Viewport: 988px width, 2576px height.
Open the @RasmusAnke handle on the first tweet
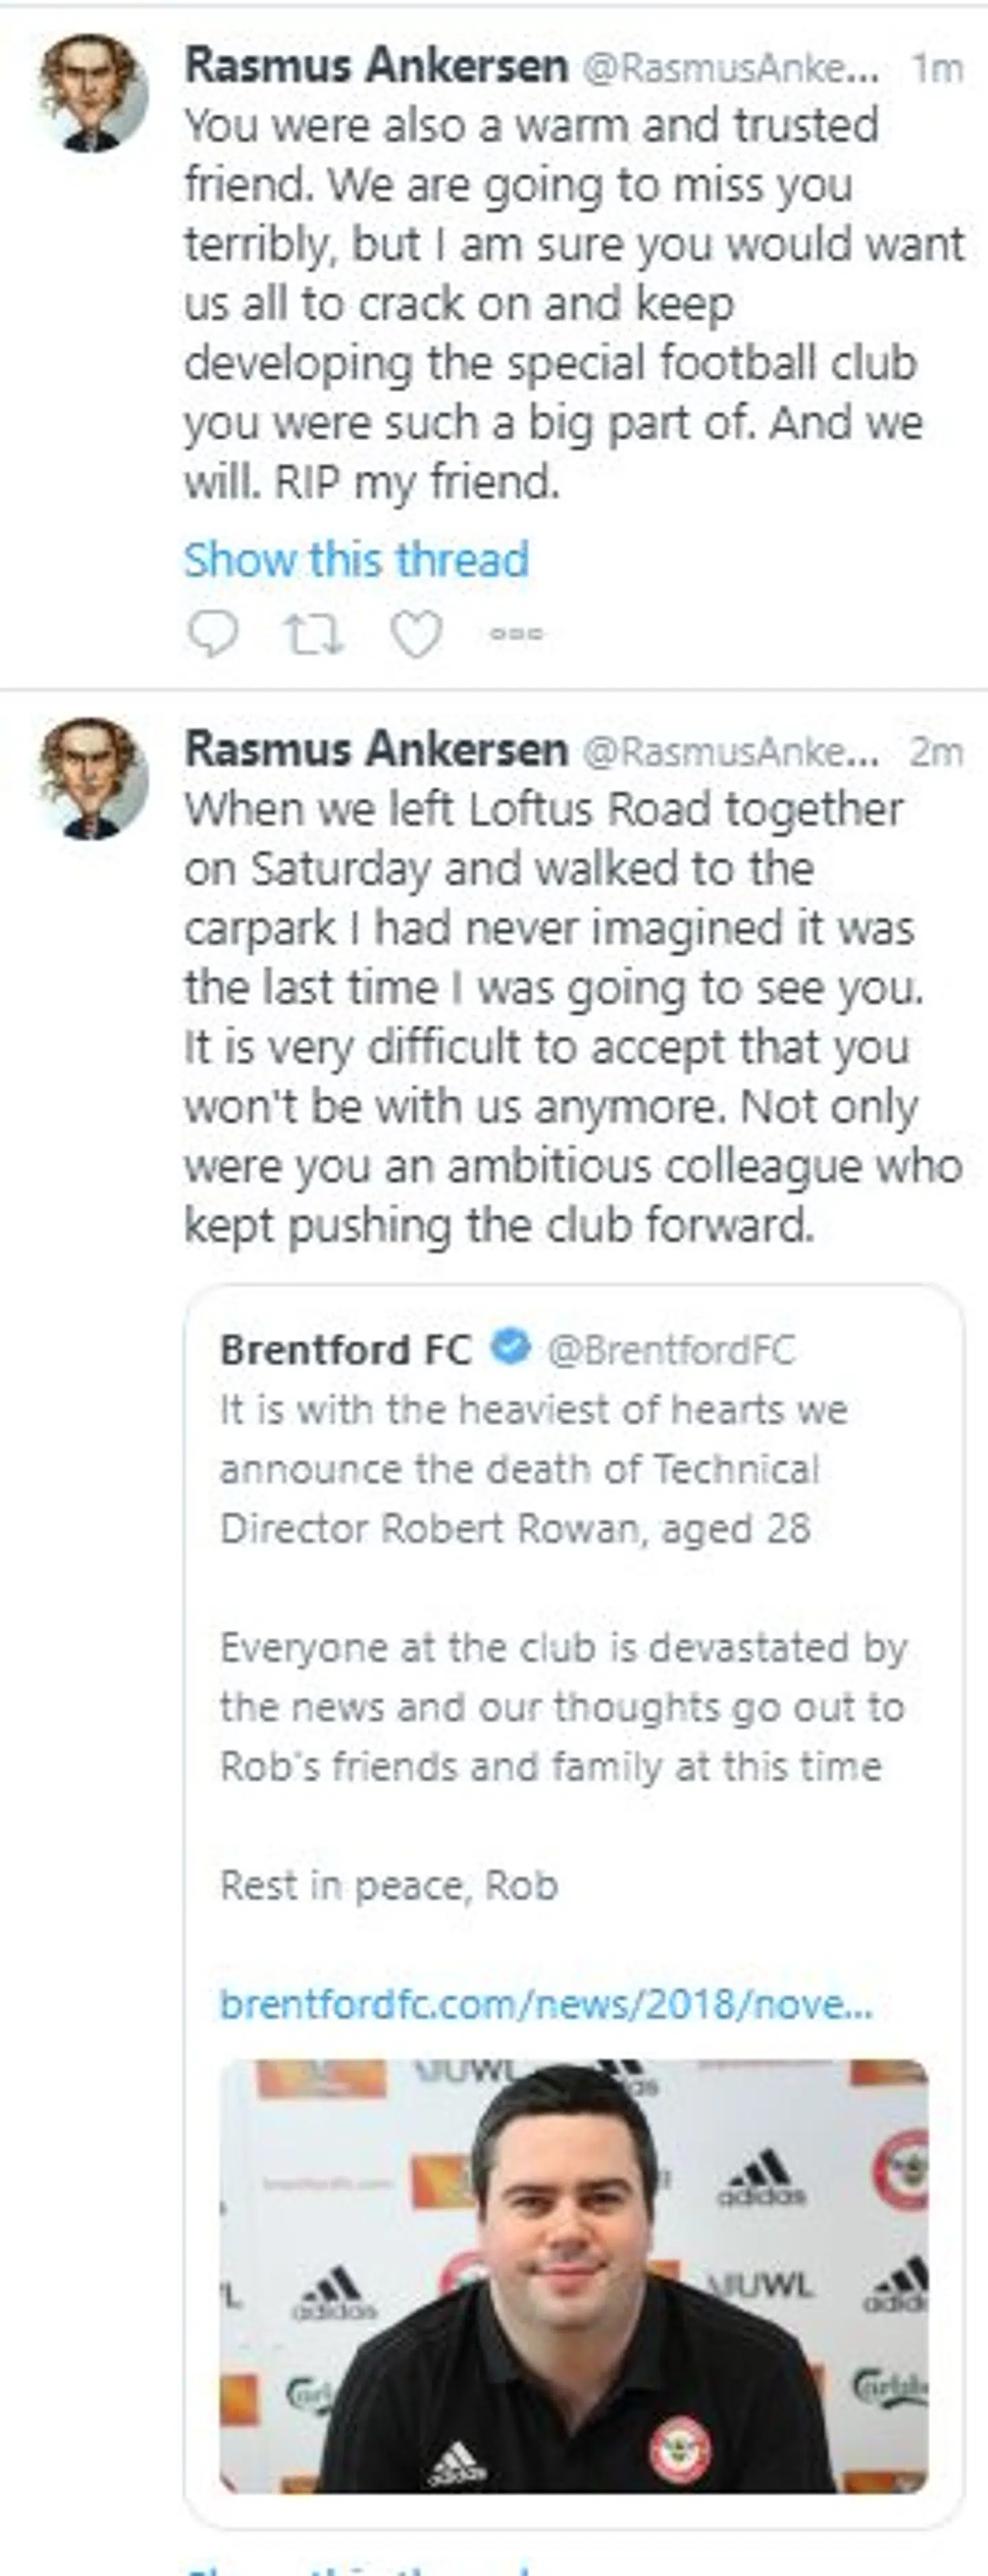click(x=729, y=68)
